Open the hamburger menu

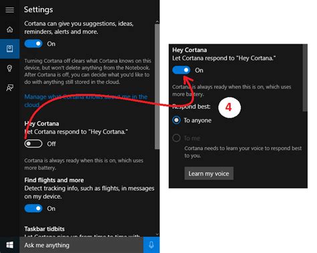click(x=9, y=10)
